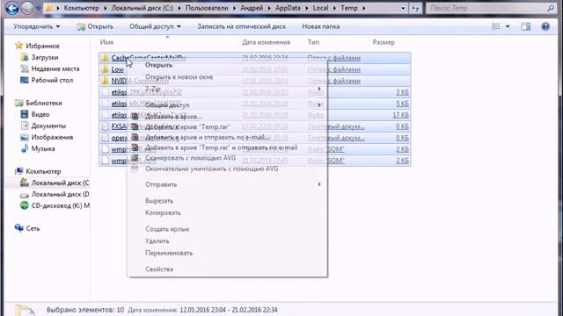This screenshot has width=563, height=316.
Task: Create a Новая папка
Action: click(320, 26)
